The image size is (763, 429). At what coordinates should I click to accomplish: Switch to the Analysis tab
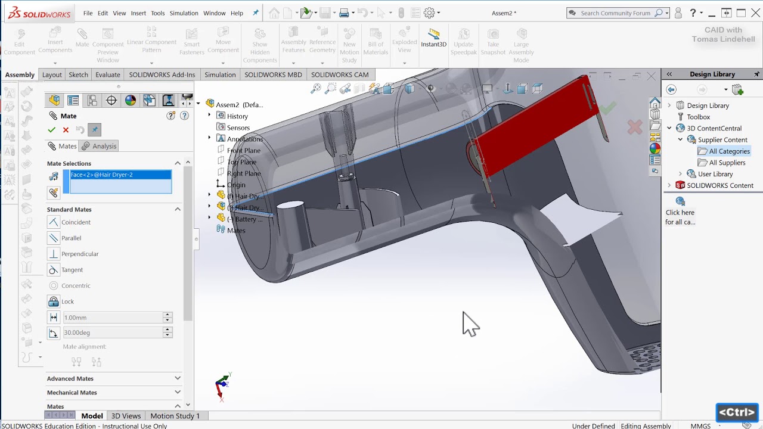pyautogui.click(x=99, y=146)
